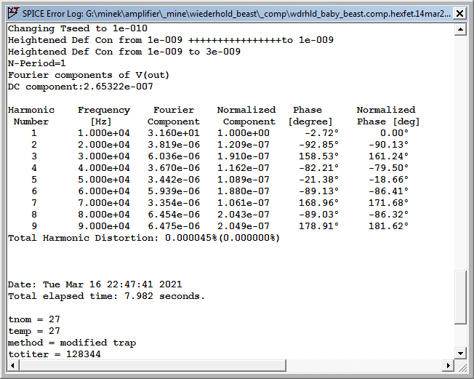This screenshot has height=379, width=474.
Task: Click 'Heightened Def Con' line ending 3e-009
Action: pyautogui.click(x=124, y=52)
